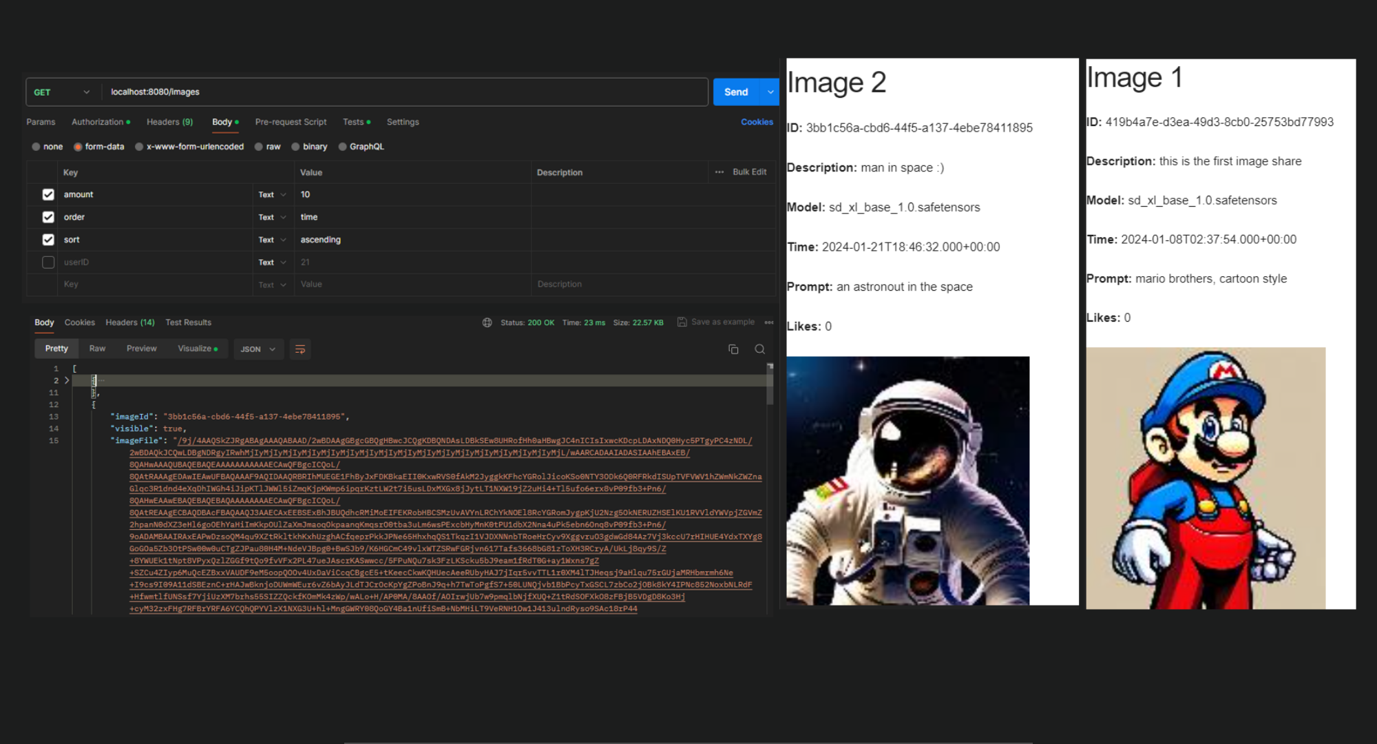Open the Text type dropdown in empty Key row
The height and width of the screenshot is (744, 1377).
click(x=273, y=285)
